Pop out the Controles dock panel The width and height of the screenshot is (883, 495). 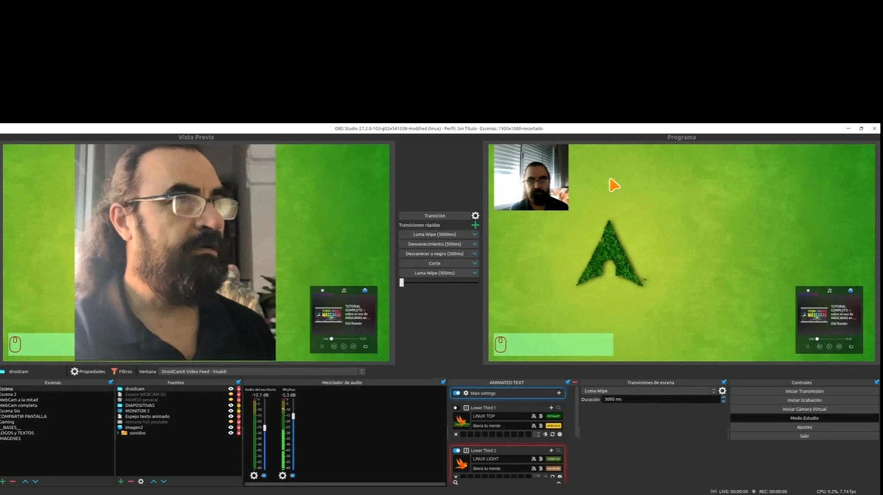(x=877, y=382)
